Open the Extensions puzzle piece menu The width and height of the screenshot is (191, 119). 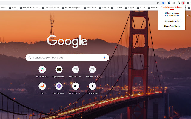click(x=188, y=3)
